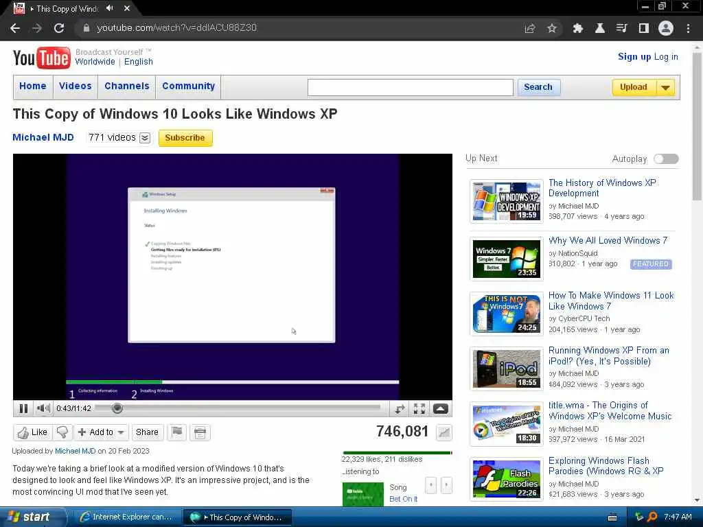Open the Add to dropdown
This screenshot has width=703, height=527.
(x=102, y=432)
